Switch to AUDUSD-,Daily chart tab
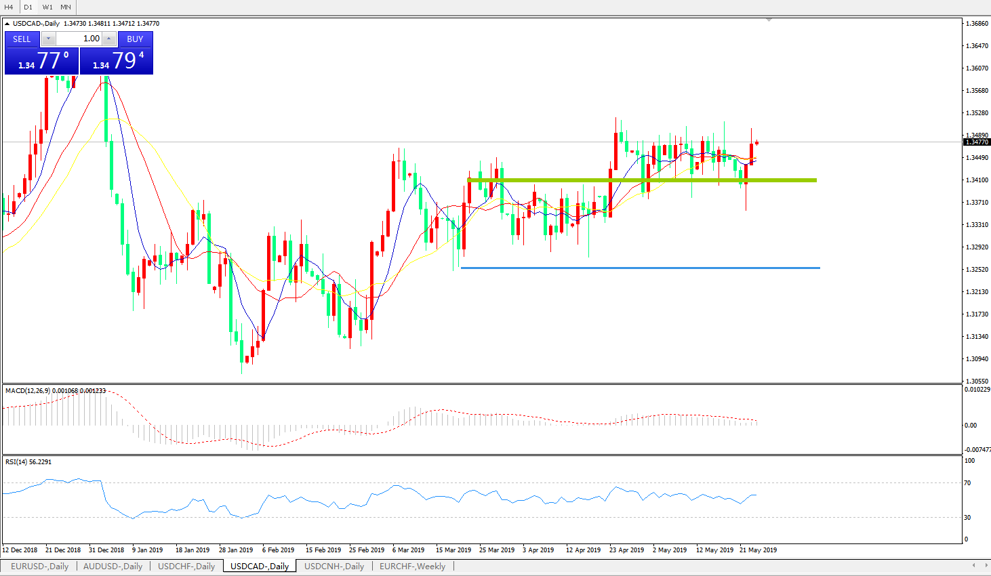Viewport: 991px width, 576px height. click(x=113, y=567)
